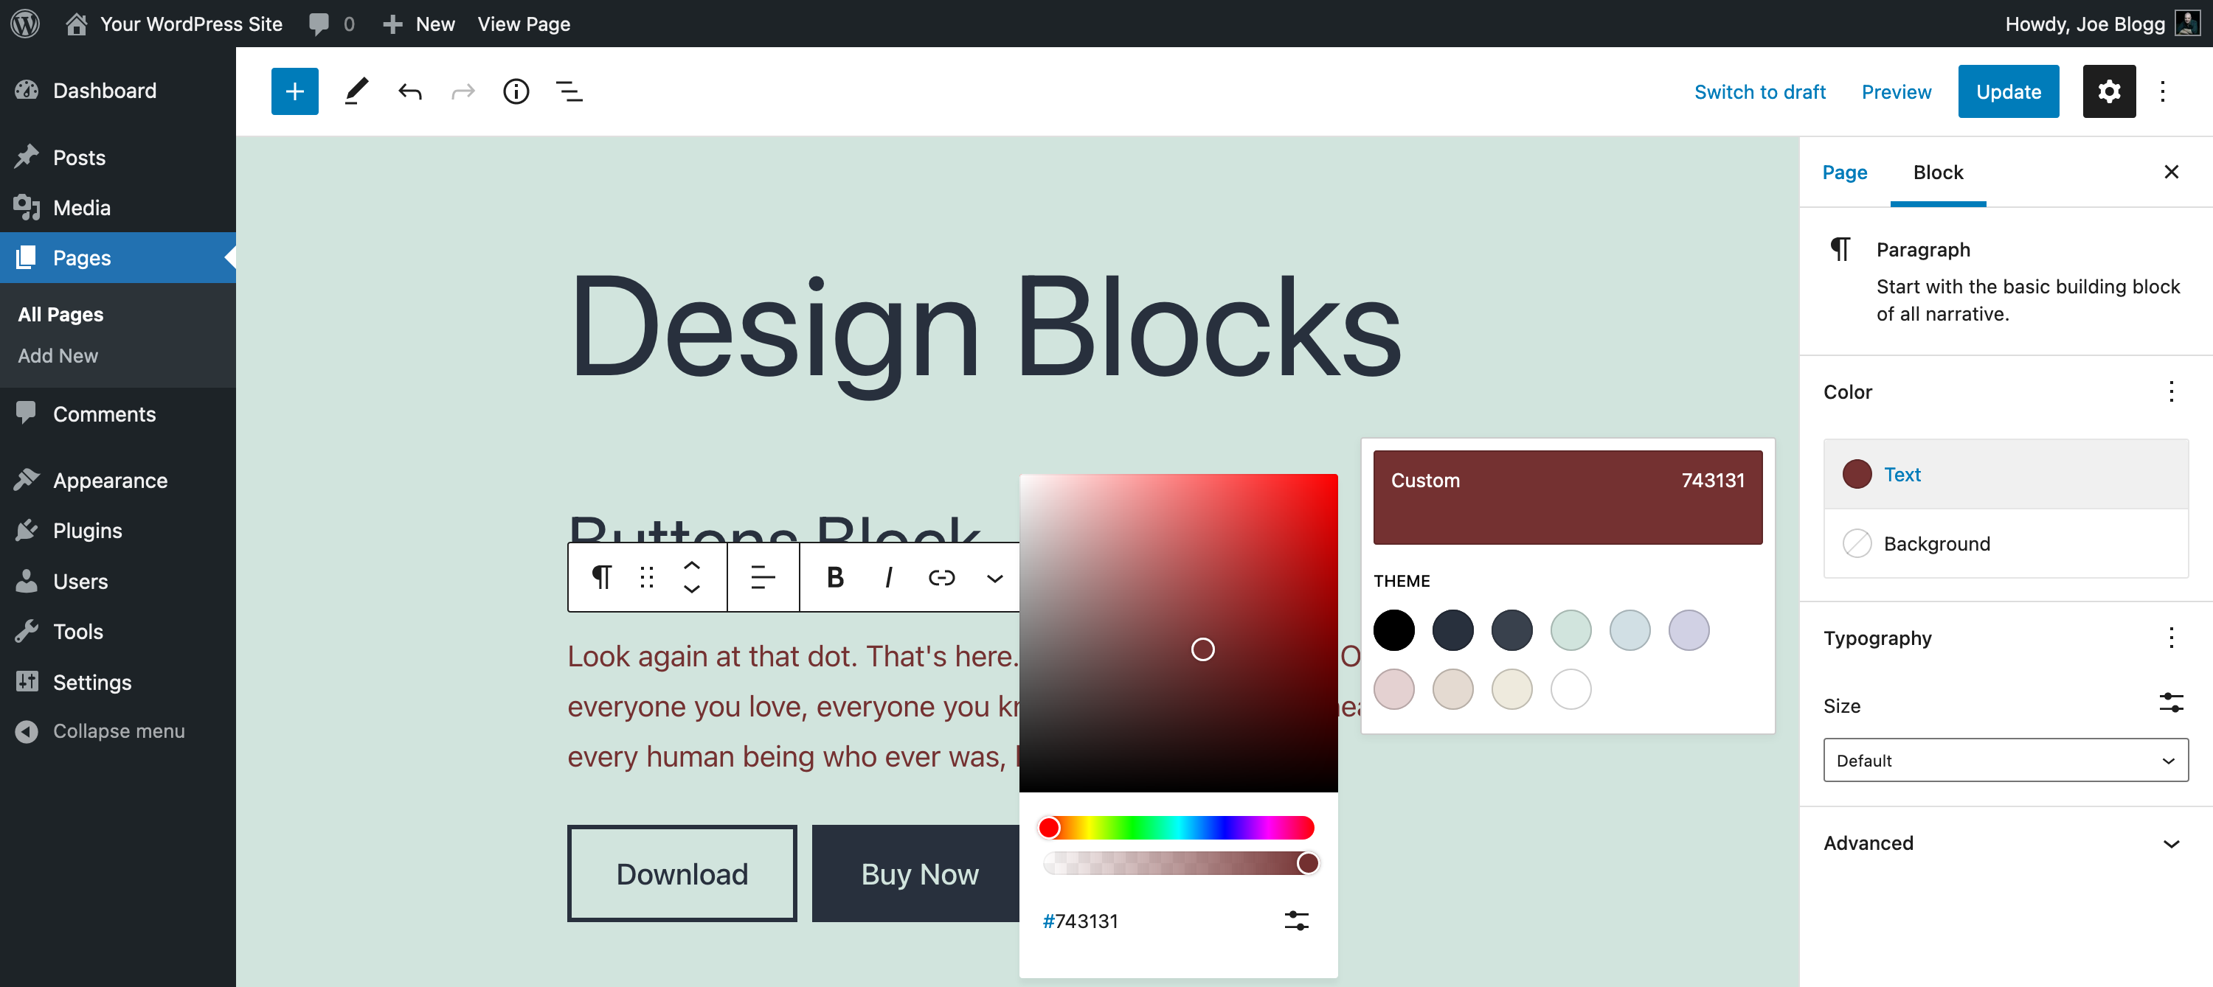Insert a link with the link icon
2213x987 pixels.
pyautogui.click(x=941, y=578)
